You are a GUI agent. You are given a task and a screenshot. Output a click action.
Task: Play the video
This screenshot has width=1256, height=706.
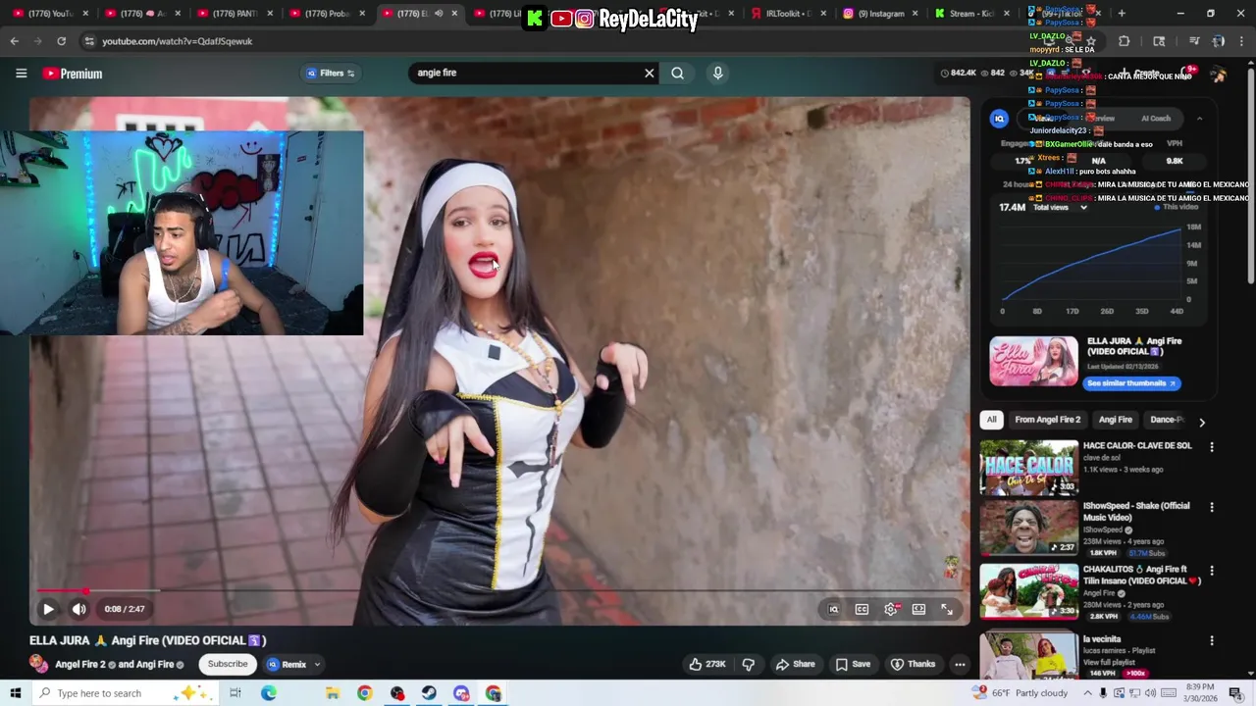tap(47, 609)
